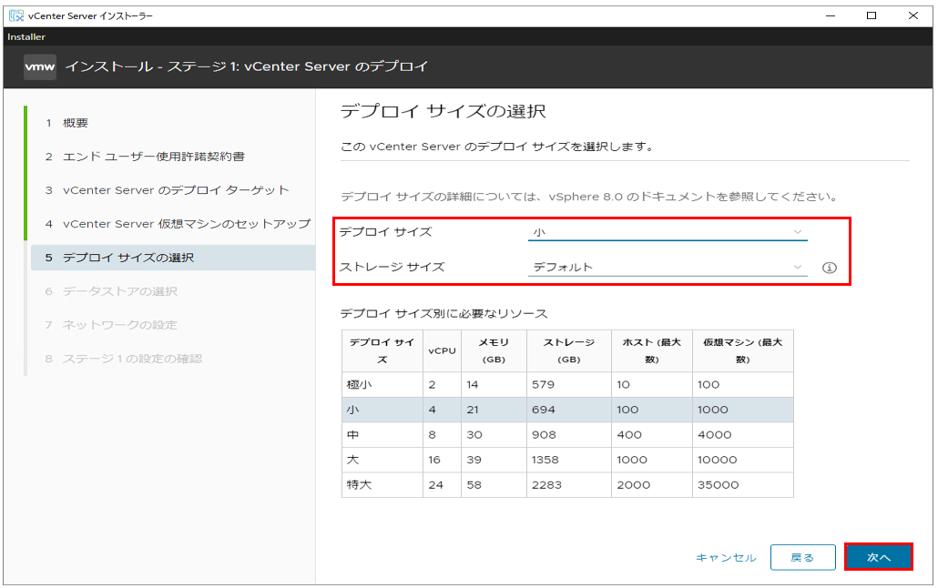
Task: Click the 次へ button
Action: click(x=879, y=557)
